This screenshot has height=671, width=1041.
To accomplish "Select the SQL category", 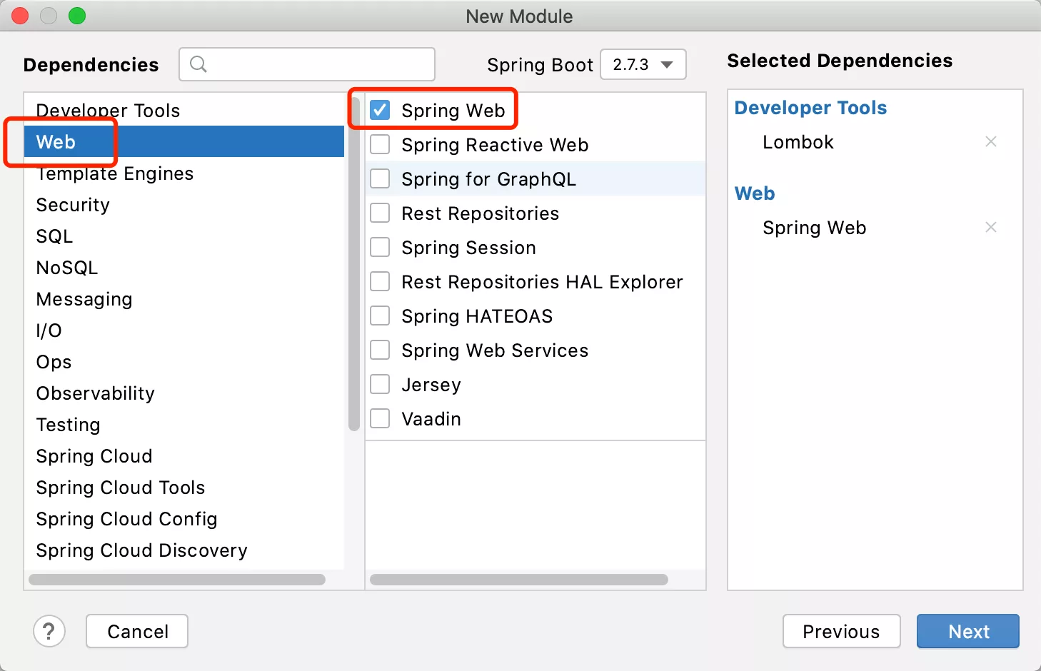I will click(x=184, y=236).
